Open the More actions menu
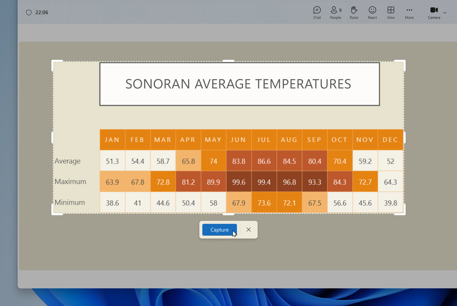Image resolution: width=457 pixels, height=306 pixels. click(409, 12)
